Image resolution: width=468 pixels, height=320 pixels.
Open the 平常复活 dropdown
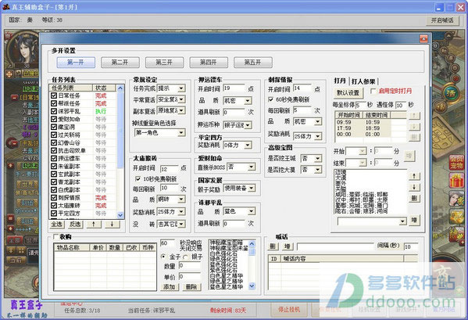[181, 99]
